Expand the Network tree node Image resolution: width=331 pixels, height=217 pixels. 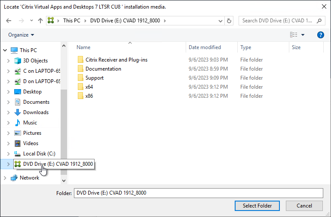tap(5, 178)
